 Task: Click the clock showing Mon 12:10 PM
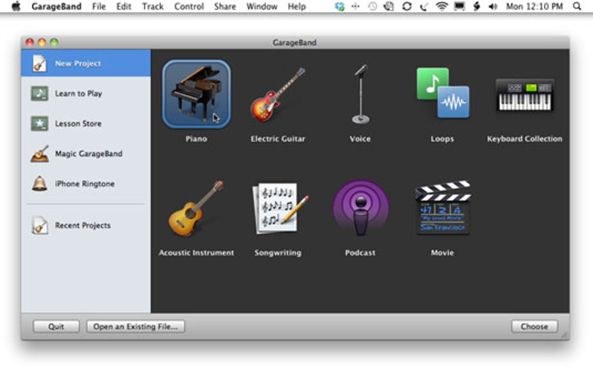tap(534, 6)
